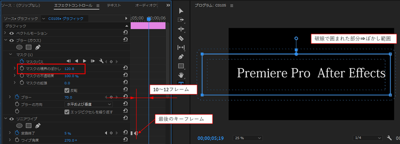Expand マスクの境界のぼかし parameter
This screenshot has height=144, width=400.
14,68
